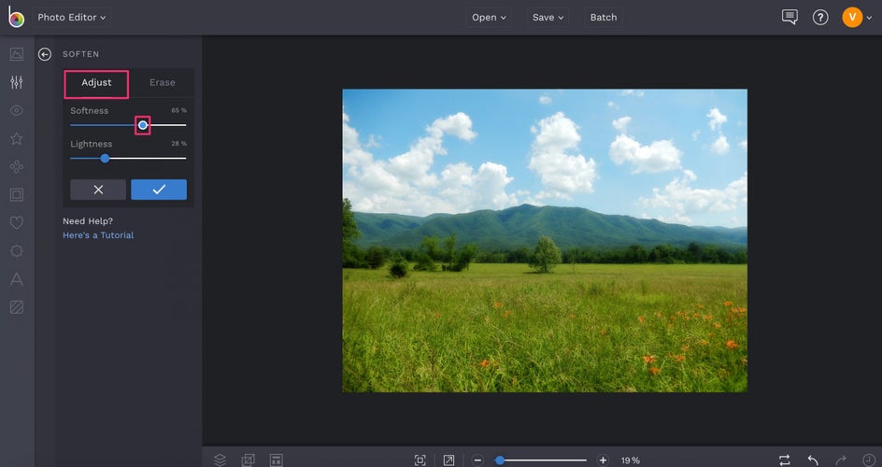
Task: Open the Effects star icon
Action: [x=16, y=138]
